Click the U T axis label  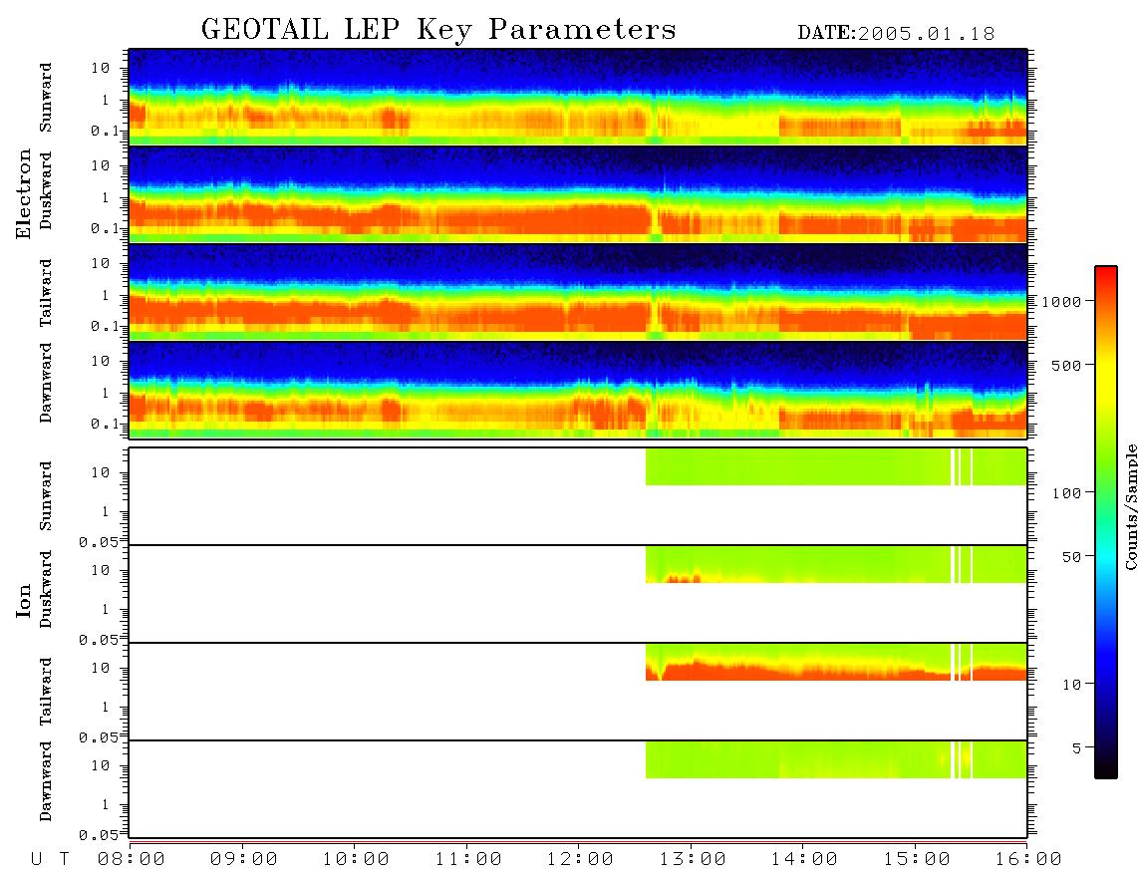[51, 859]
